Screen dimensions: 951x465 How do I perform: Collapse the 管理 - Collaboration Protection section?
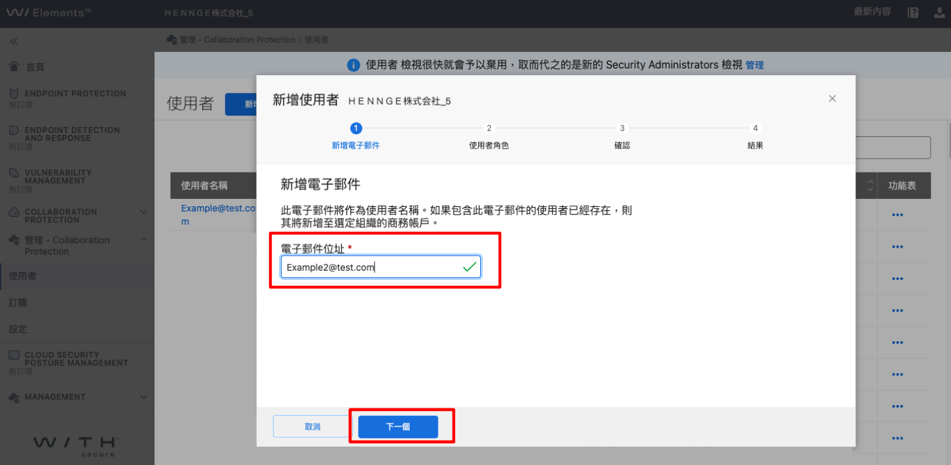[144, 240]
